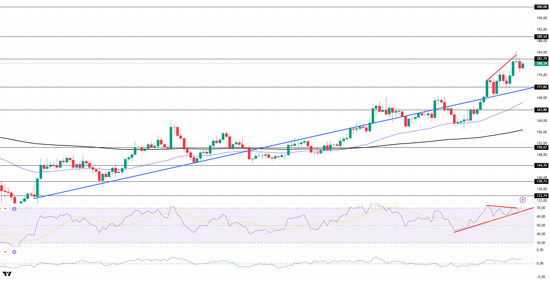Expand the RSI pane legend chevron
This screenshot has height=282, width=549.
pos(5,209)
